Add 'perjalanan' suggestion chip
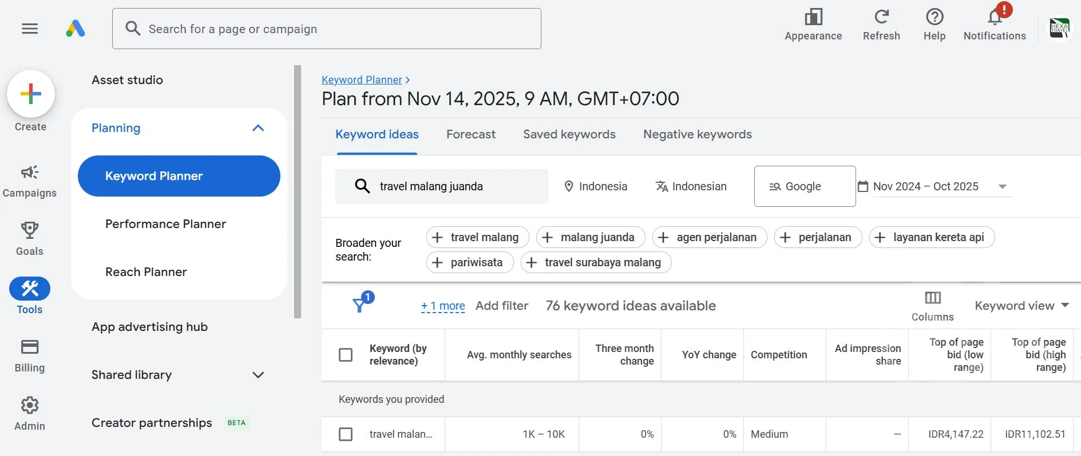This screenshot has width=1081, height=456. click(818, 237)
